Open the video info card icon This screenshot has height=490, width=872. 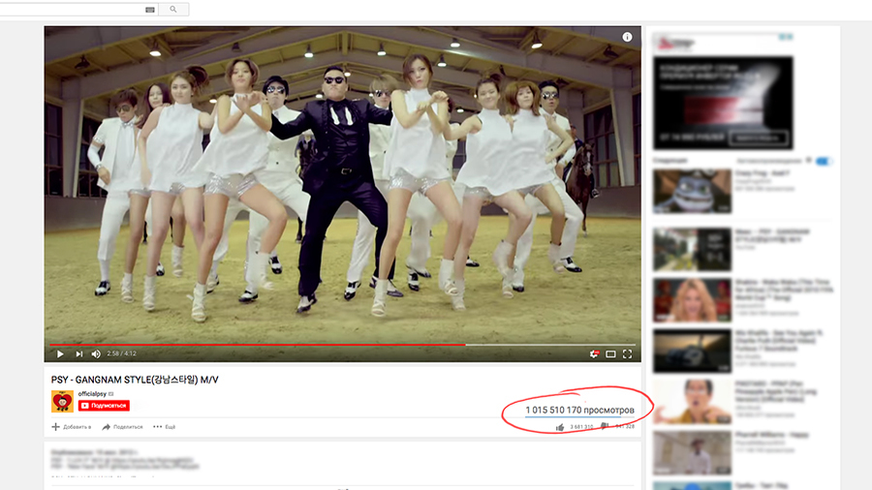pos(627,37)
